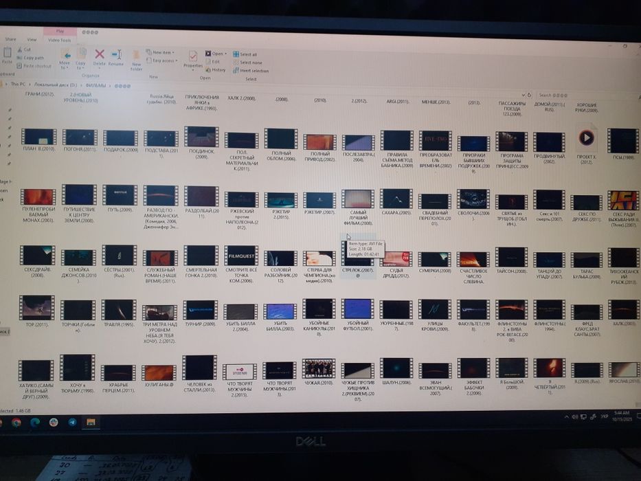Select the УБИТЬ БИЛЛА.(2003) video file
Image resolution: width=641 pixels, height=481 pixels.
point(280,317)
